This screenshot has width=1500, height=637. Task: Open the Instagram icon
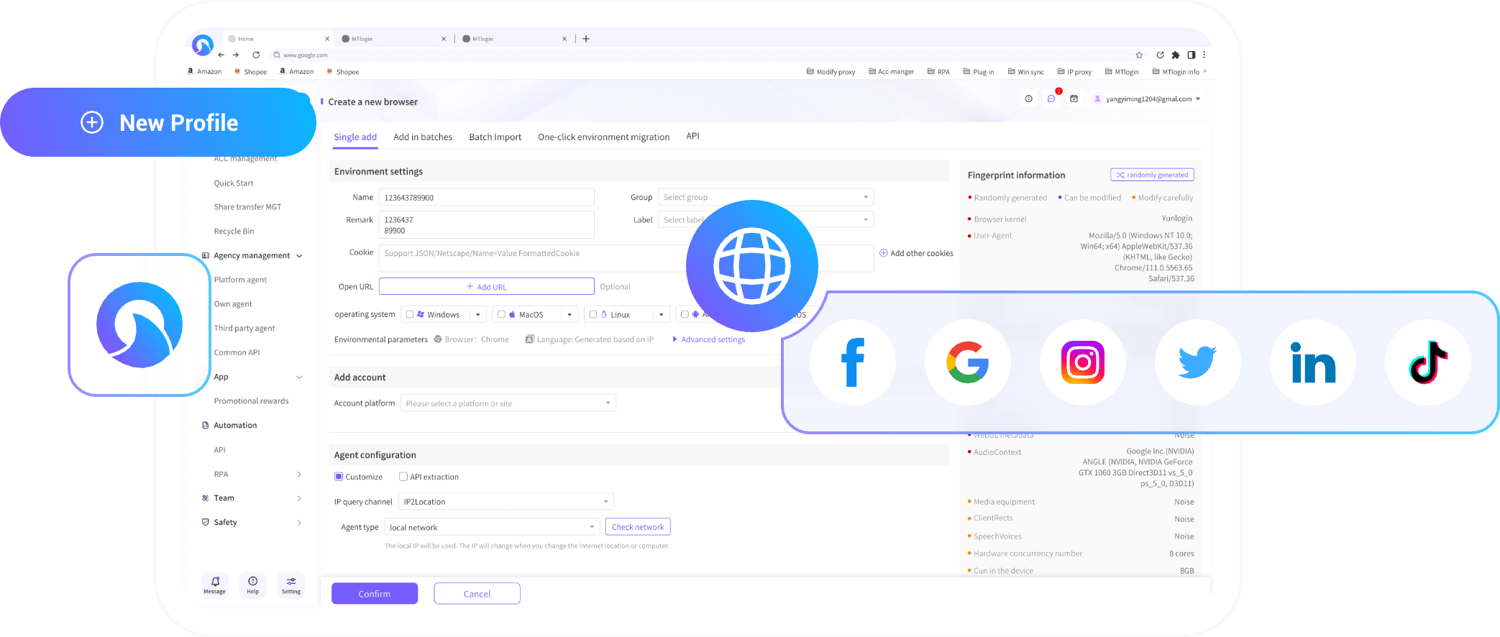pyautogui.click(x=1083, y=362)
